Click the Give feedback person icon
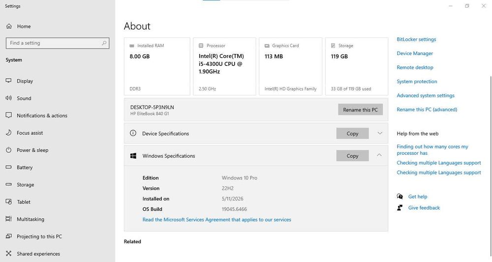The image size is (492, 262). [x=400, y=207]
